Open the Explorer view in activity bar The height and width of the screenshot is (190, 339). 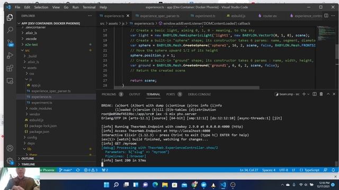point(10,17)
